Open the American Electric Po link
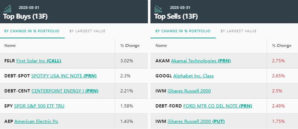 36,121
